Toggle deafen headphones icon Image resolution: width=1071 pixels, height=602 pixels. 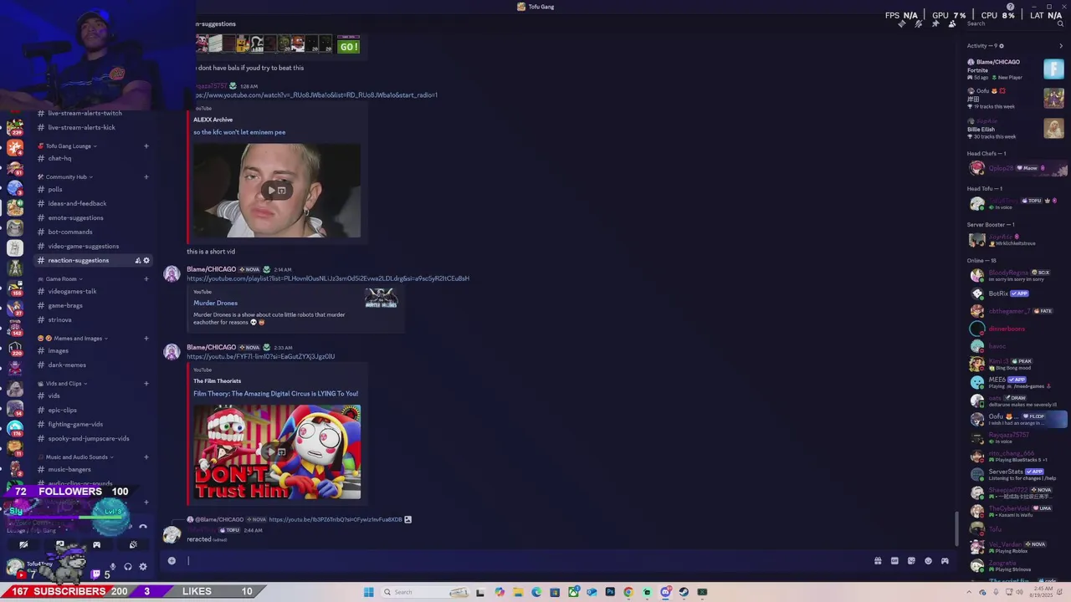click(x=128, y=566)
